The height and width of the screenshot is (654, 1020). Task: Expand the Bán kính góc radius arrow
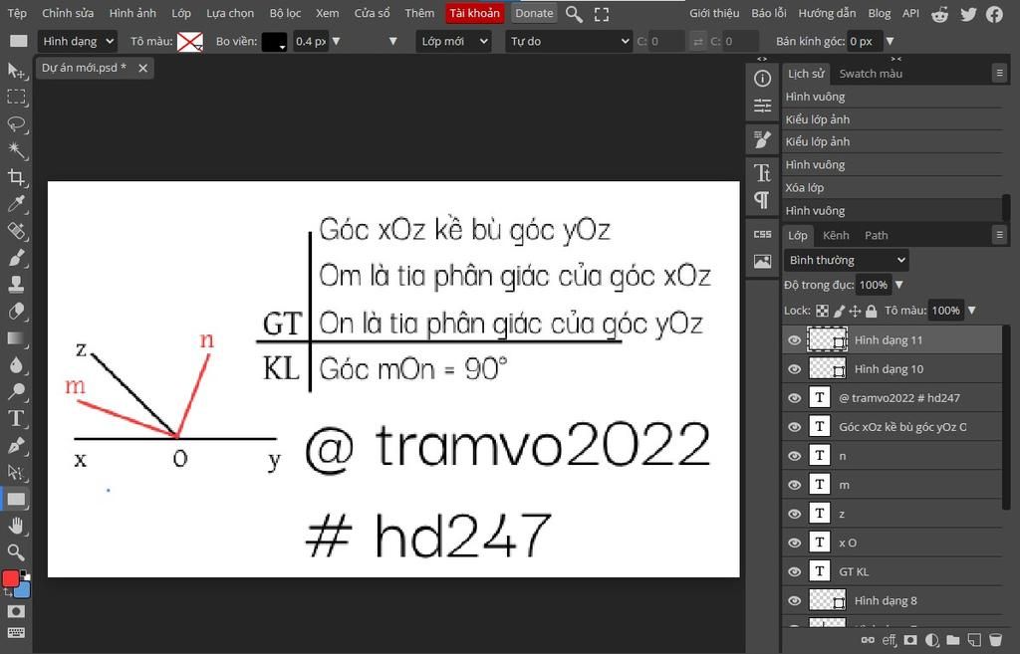890,41
